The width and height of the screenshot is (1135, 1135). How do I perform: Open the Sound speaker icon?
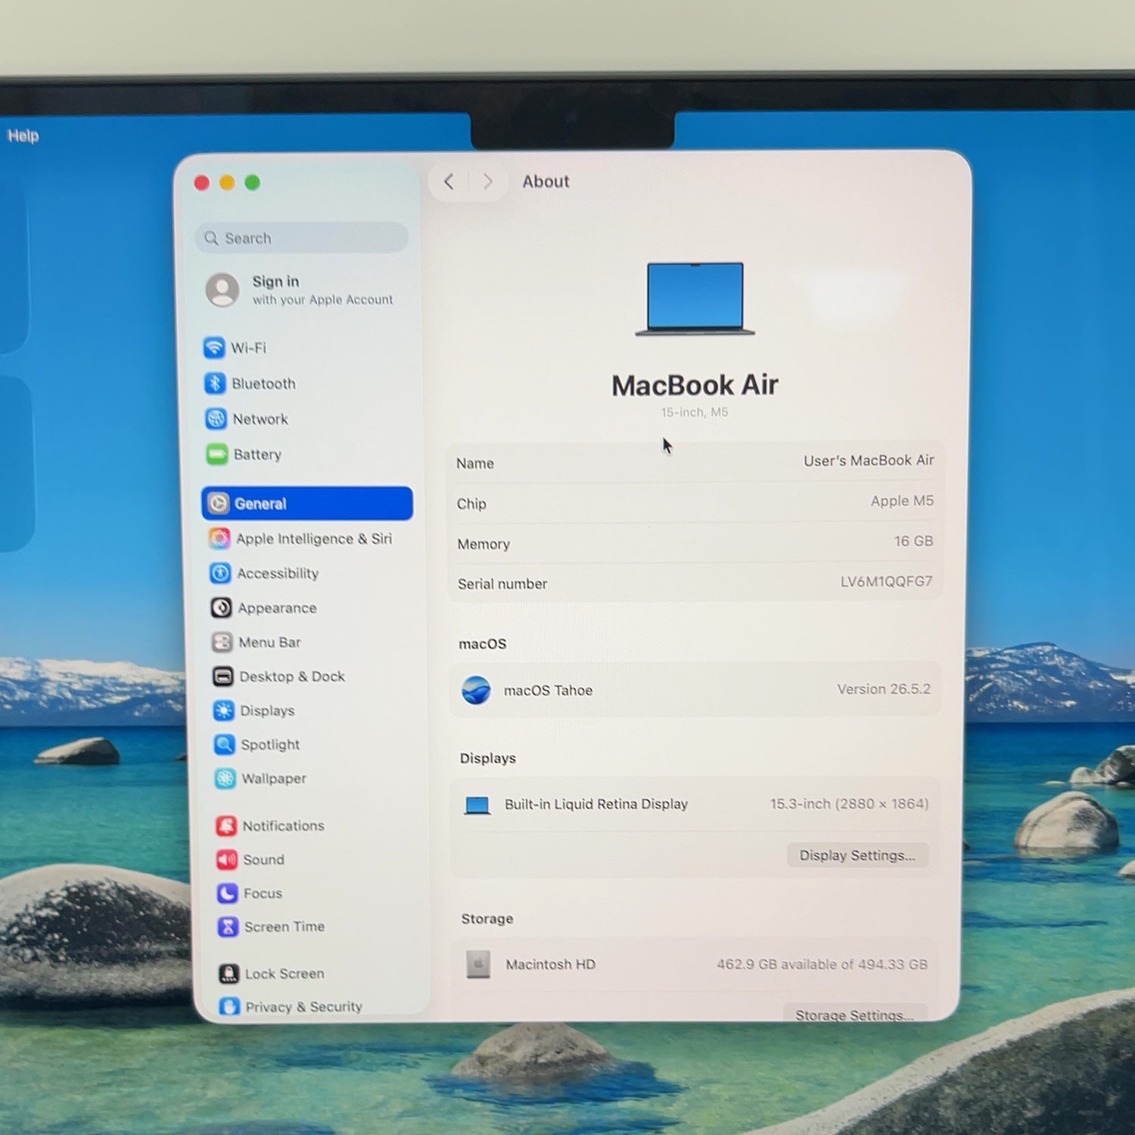point(227,860)
